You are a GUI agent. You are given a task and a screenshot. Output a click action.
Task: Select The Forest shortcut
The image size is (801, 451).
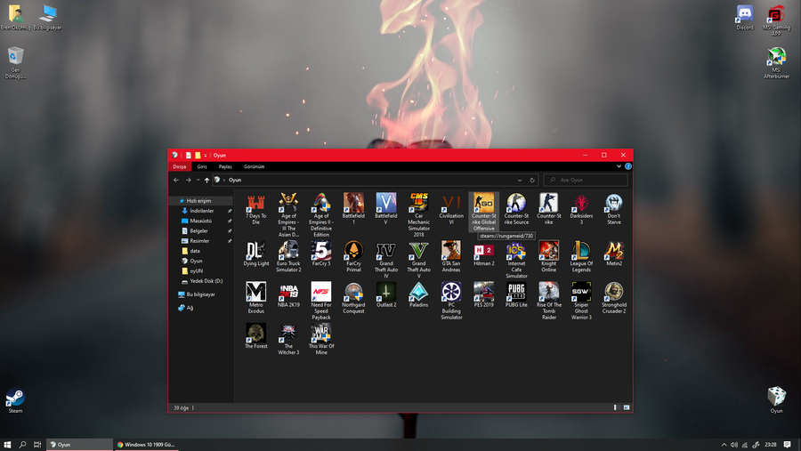click(256, 336)
